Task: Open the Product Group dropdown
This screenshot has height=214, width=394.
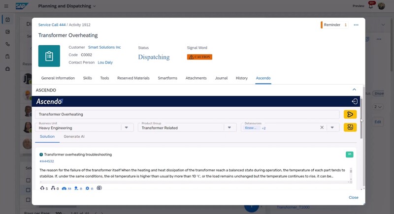Action: [229, 127]
